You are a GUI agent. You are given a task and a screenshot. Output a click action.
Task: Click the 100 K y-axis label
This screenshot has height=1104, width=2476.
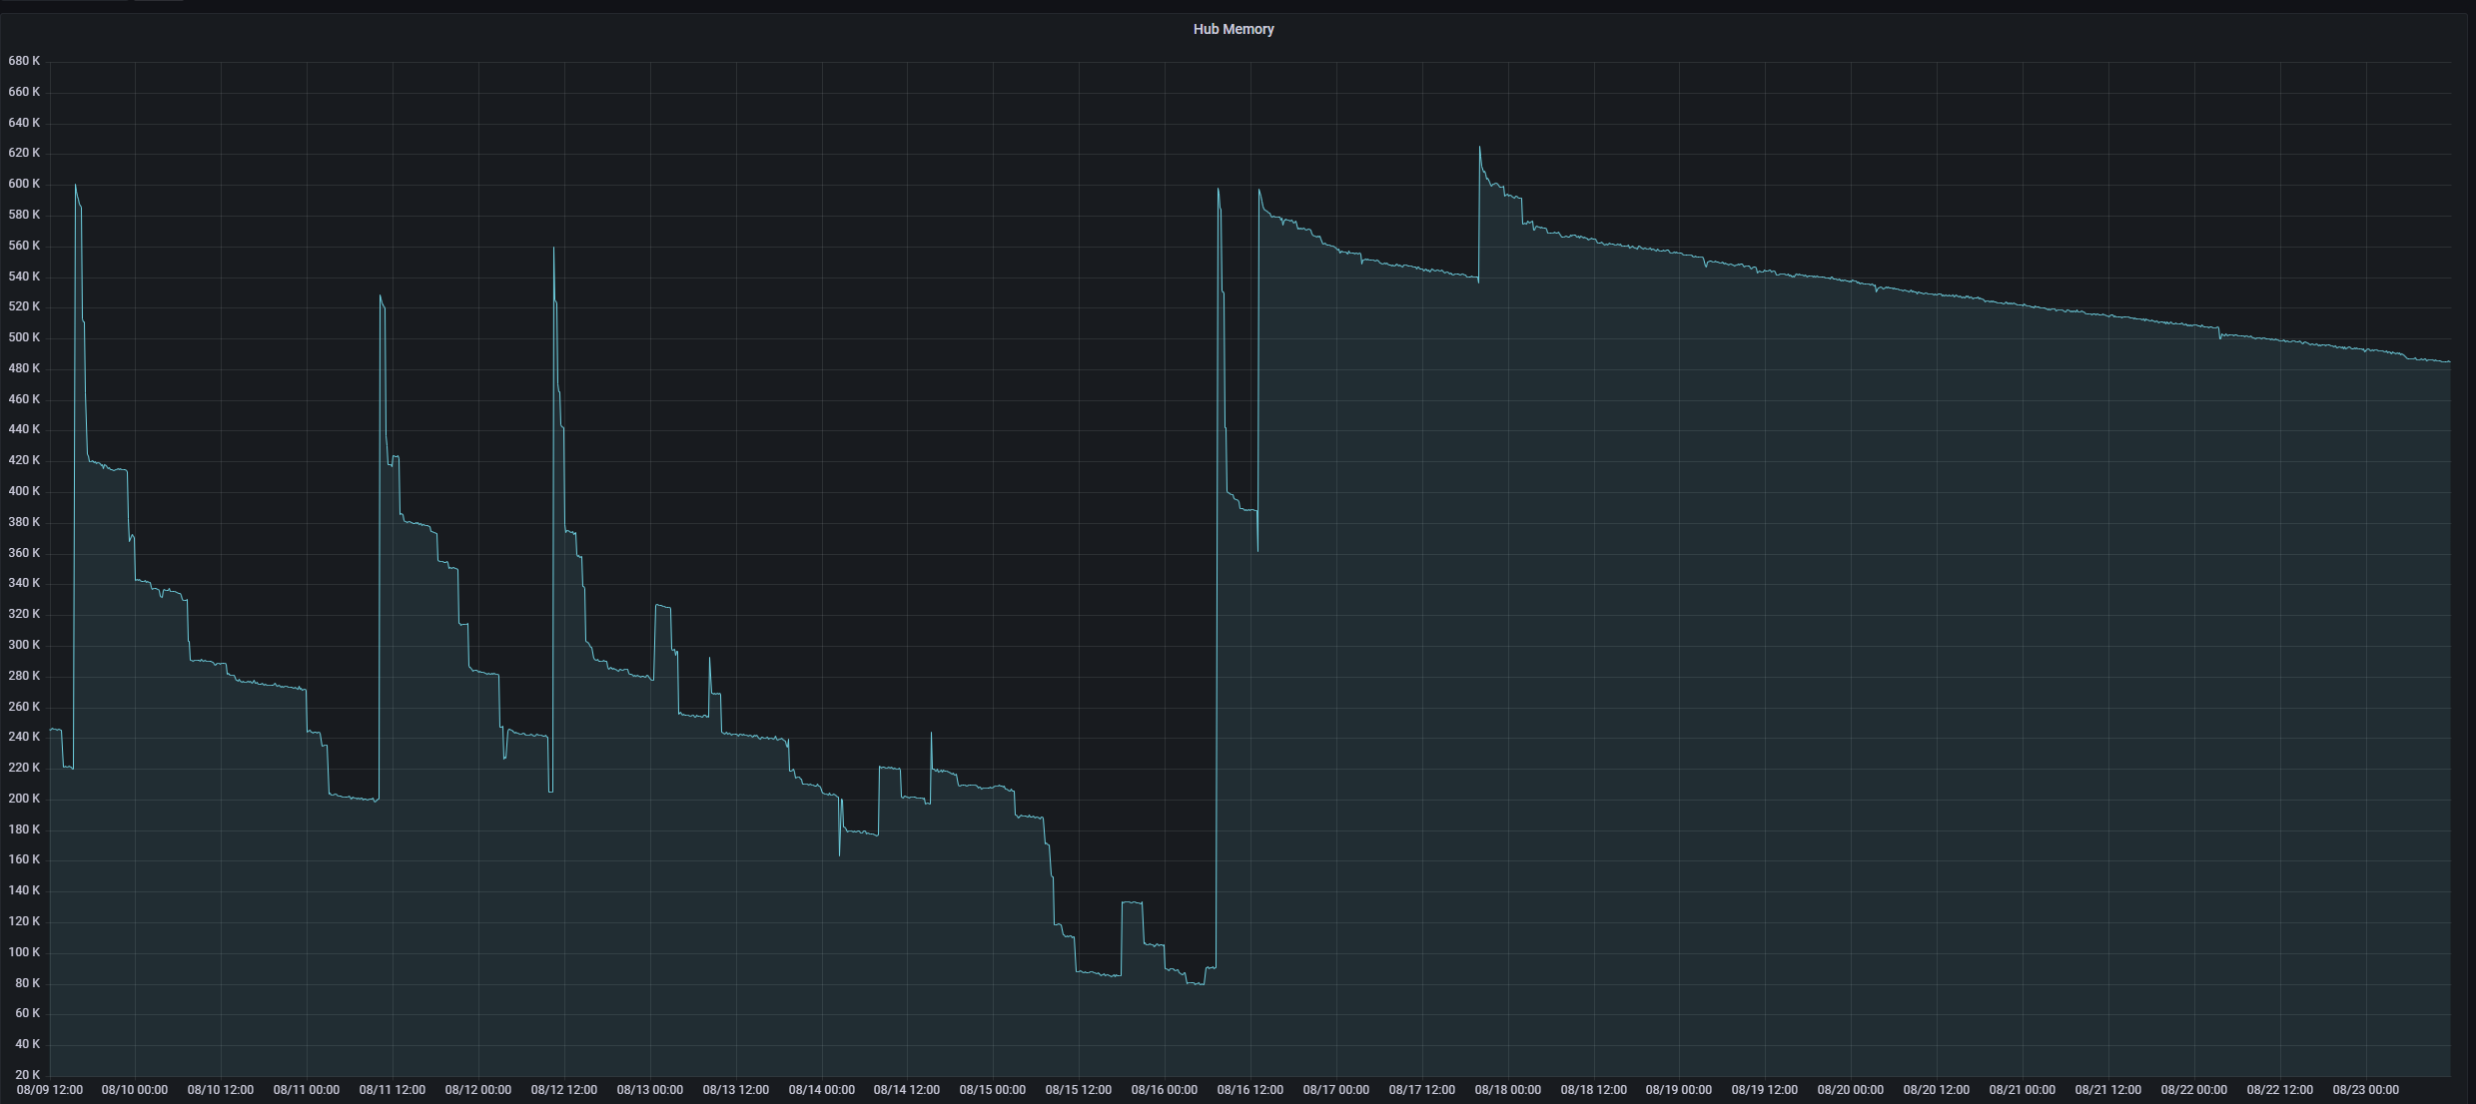24,952
